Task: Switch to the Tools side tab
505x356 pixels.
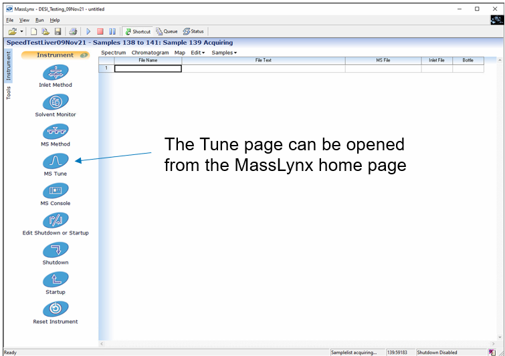Action: click(x=9, y=92)
